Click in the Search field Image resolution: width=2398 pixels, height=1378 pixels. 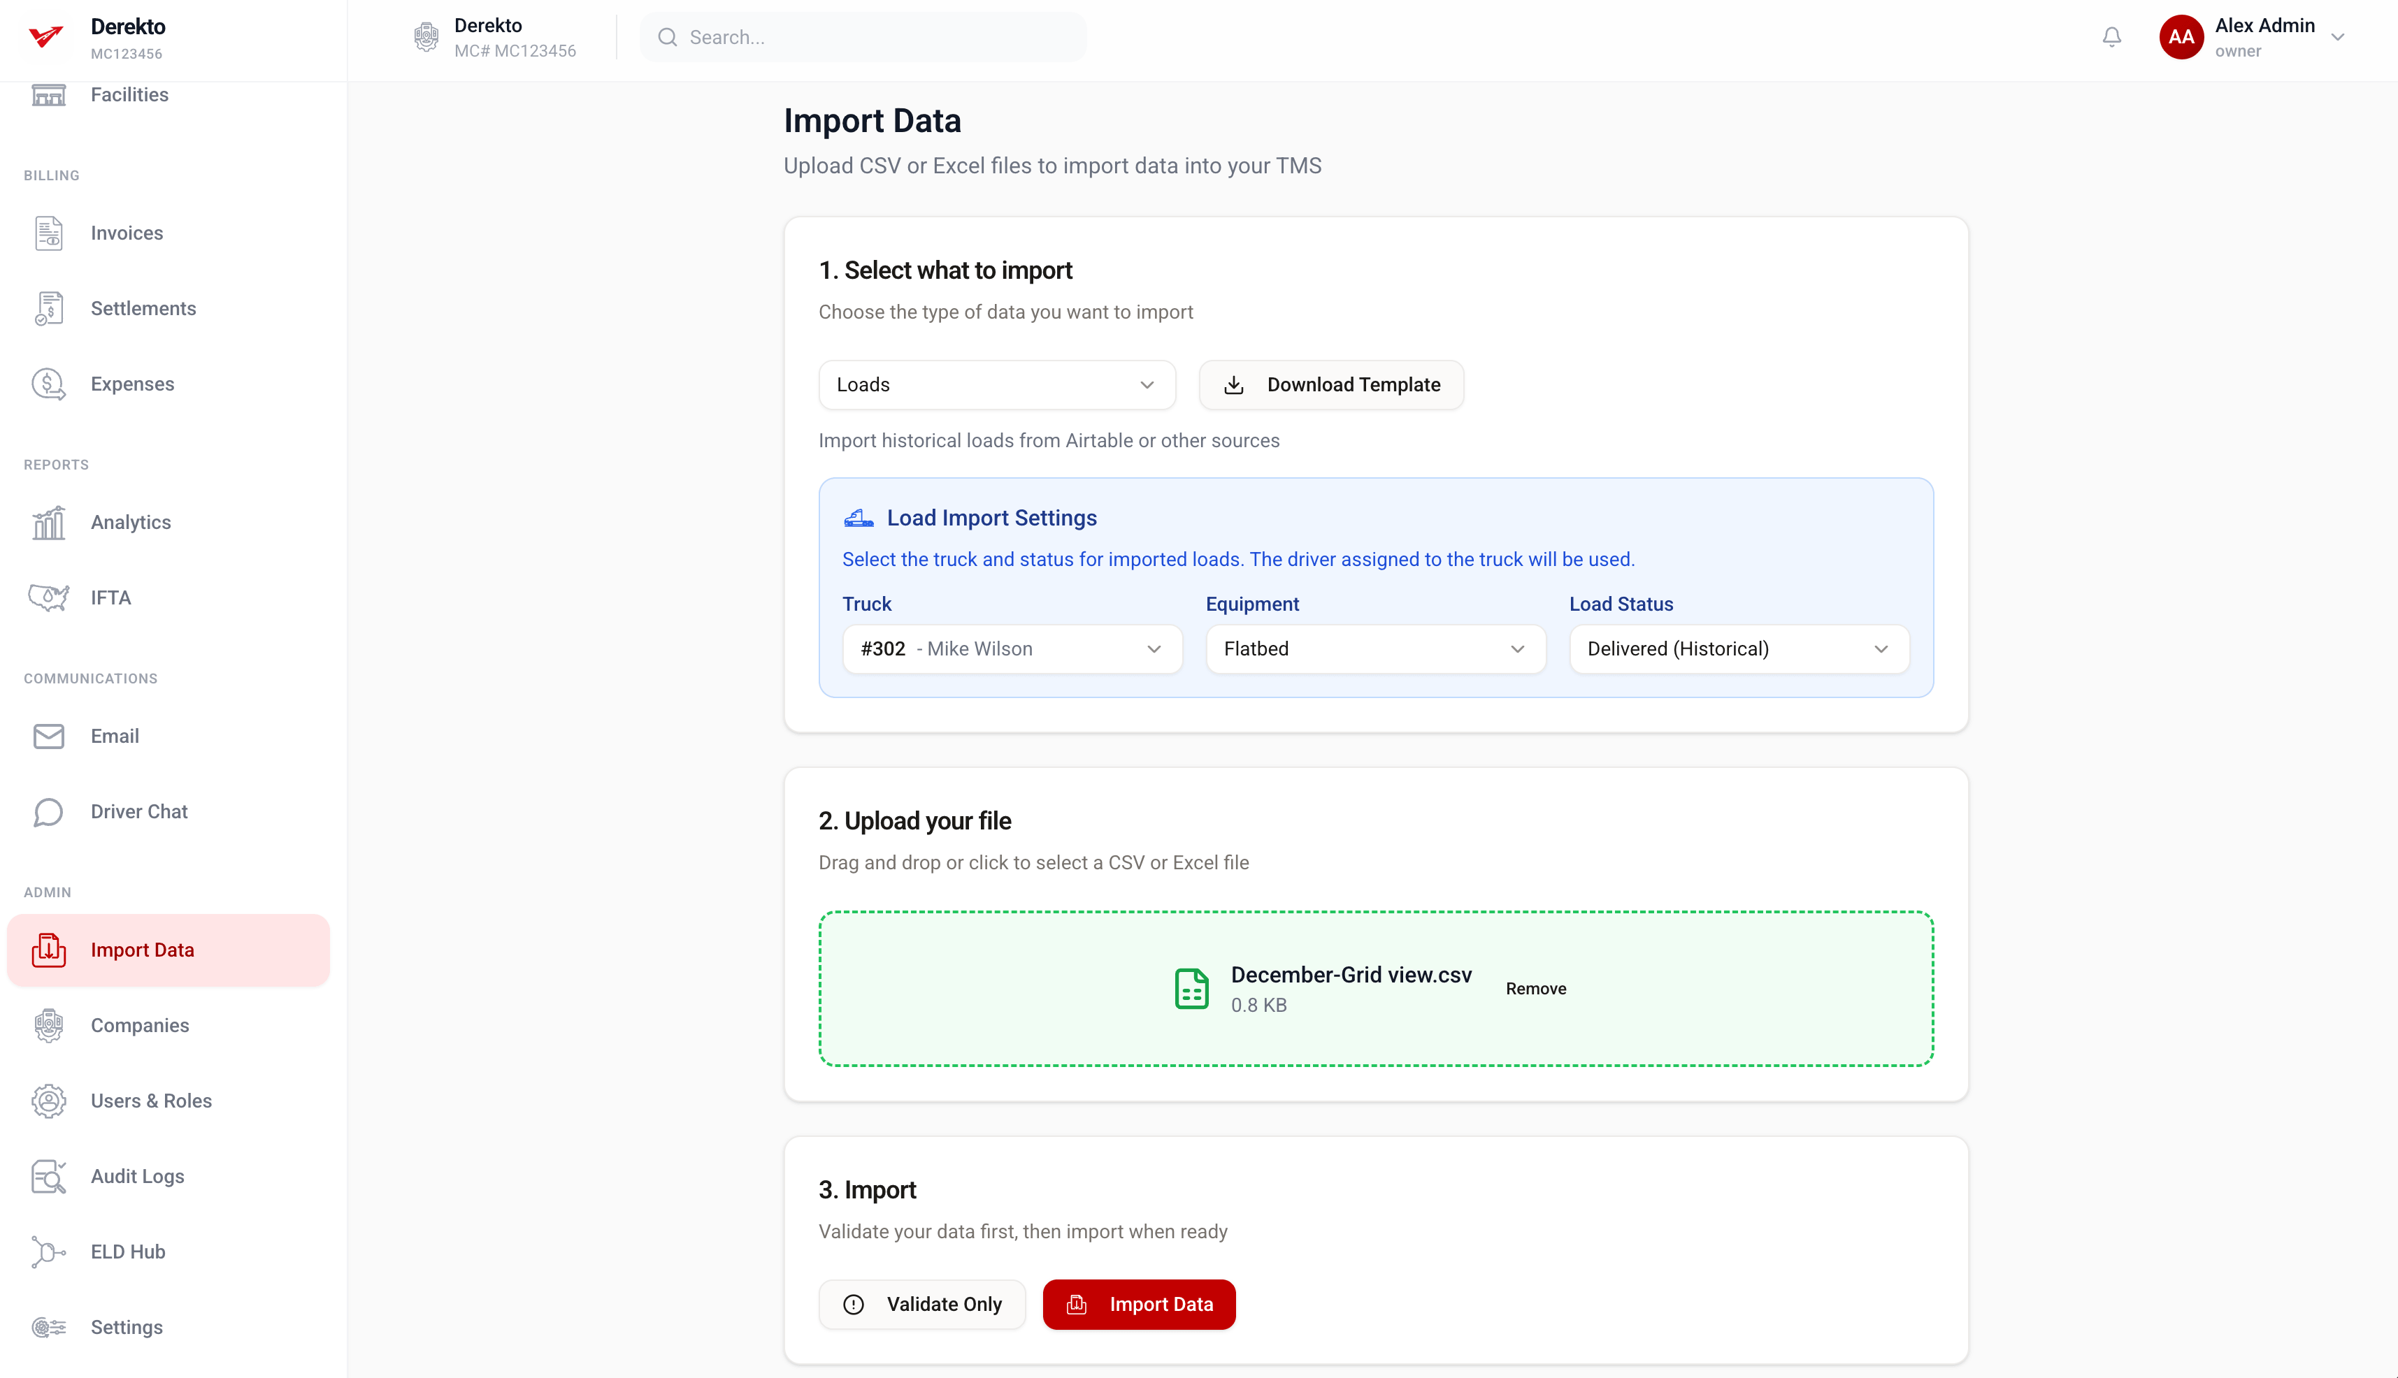(x=863, y=37)
